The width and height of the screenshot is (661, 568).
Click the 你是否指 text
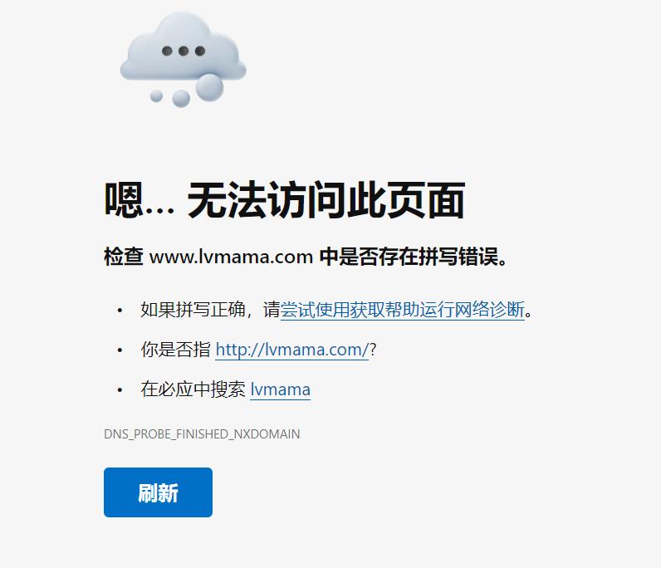175,350
